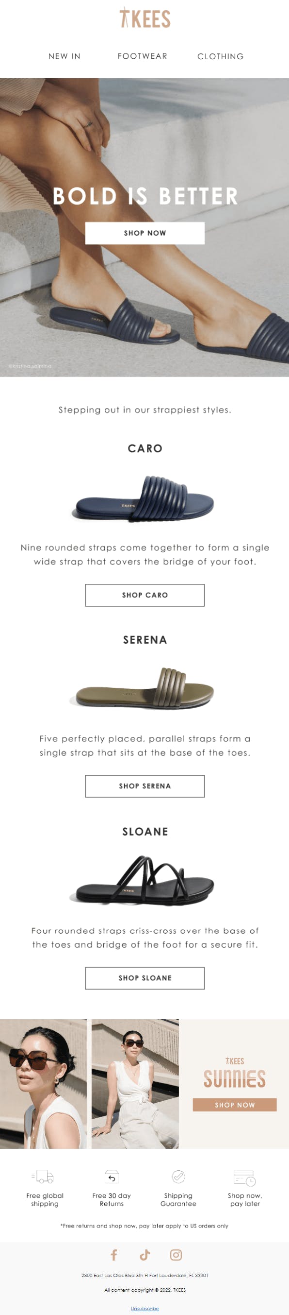Click the Shipping Guarantee checkmark icon

tap(178, 1176)
